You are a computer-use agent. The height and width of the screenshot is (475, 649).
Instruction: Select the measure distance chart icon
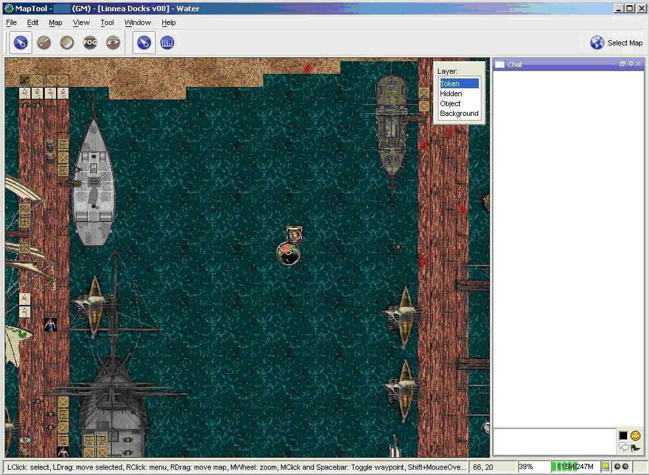pos(167,43)
